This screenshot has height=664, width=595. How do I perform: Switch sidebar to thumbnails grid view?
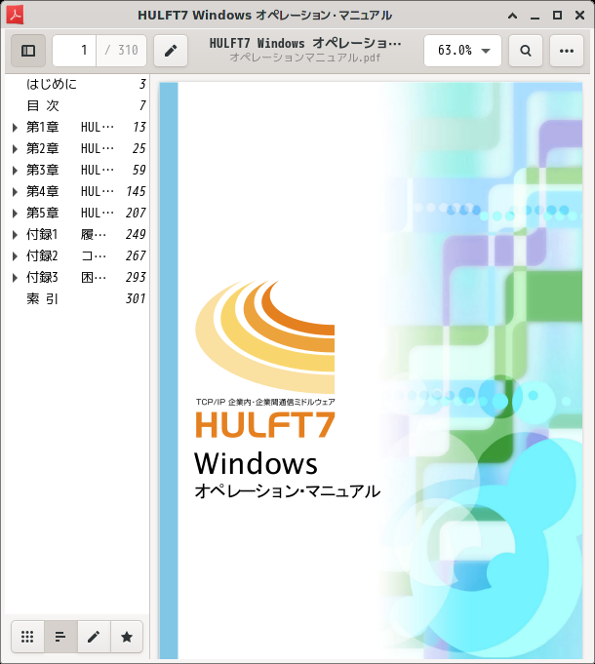(27, 637)
